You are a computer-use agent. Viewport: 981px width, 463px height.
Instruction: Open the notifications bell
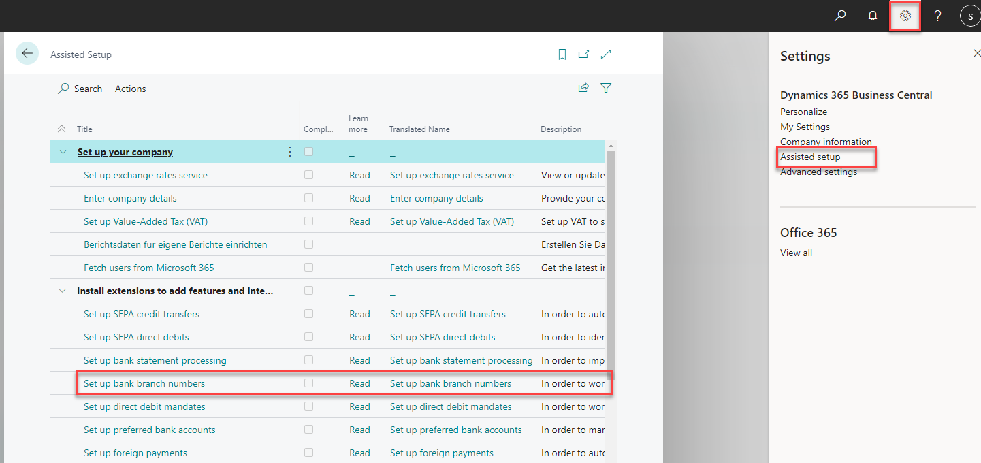coord(873,16)
